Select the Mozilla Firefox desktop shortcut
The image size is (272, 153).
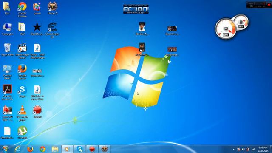coord(22,72)
